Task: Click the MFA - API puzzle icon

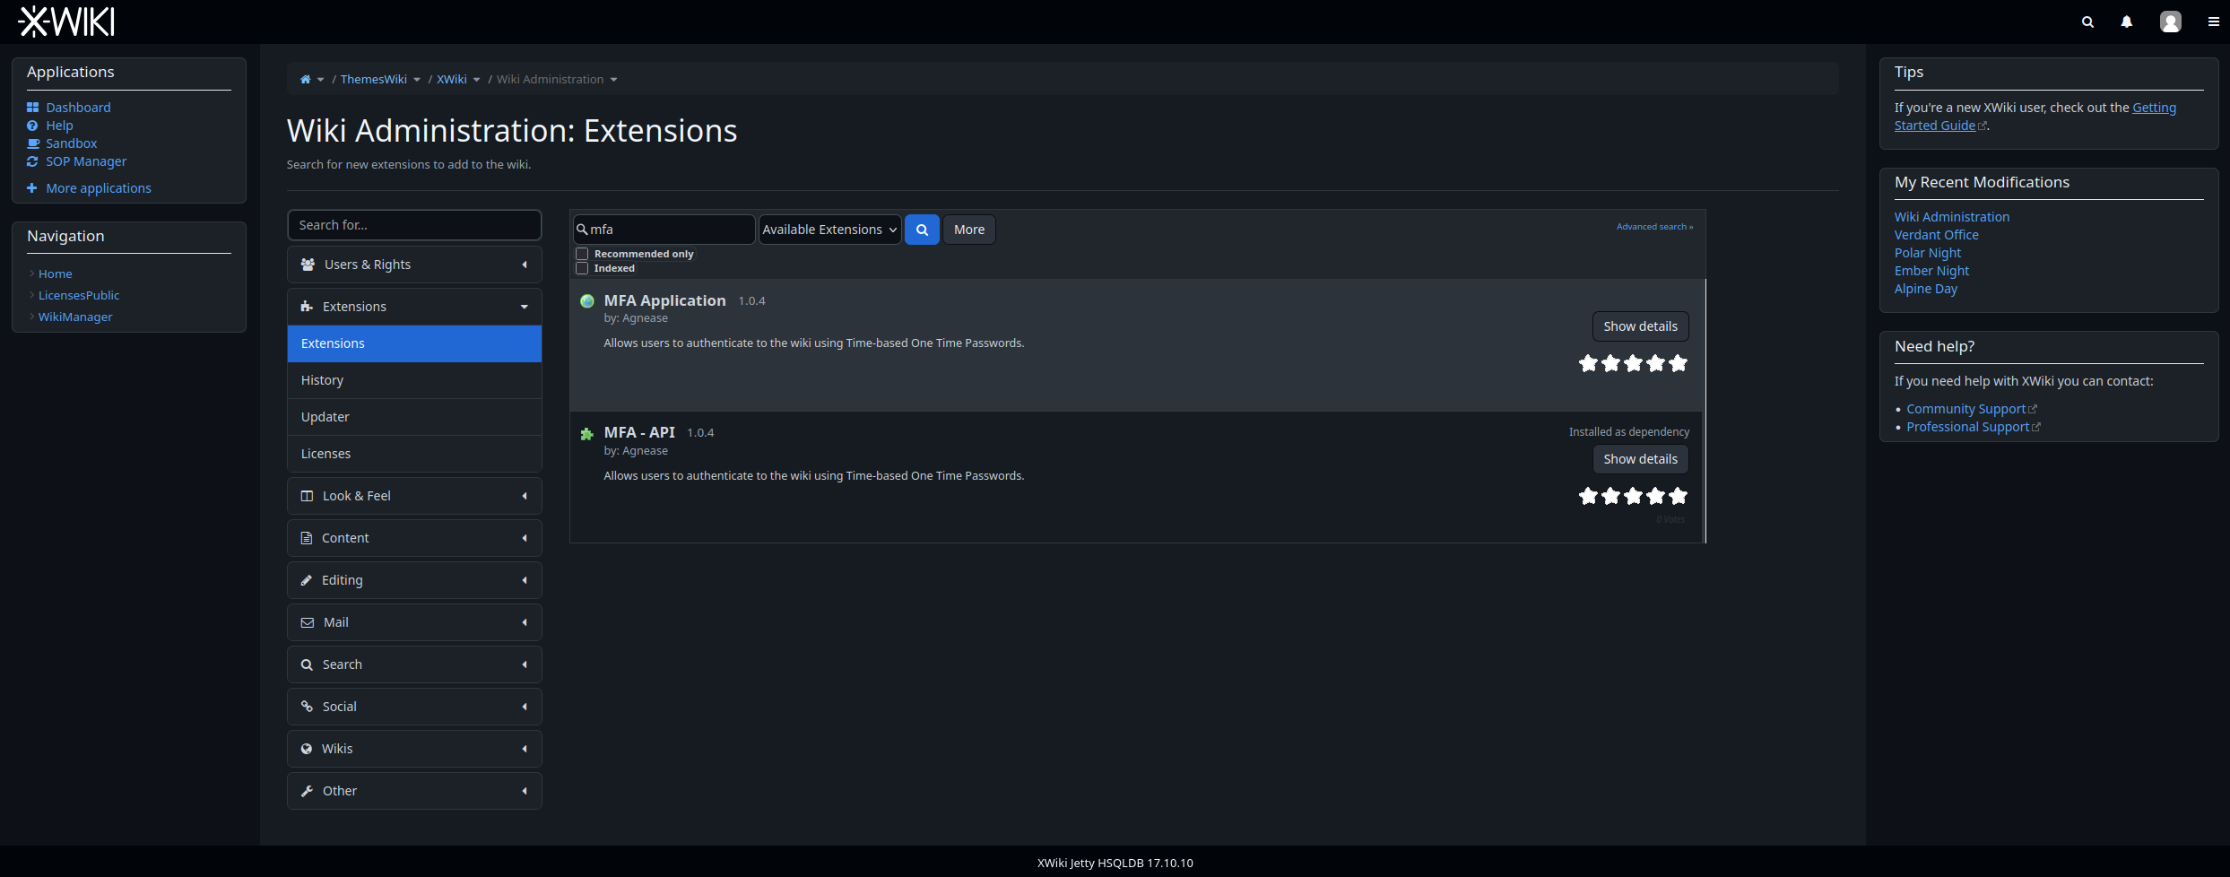Action: tap(587, 434)
